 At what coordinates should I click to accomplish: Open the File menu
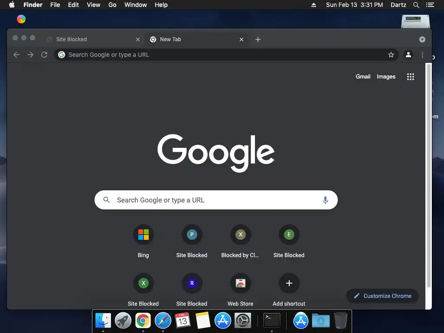click(55, 5)
